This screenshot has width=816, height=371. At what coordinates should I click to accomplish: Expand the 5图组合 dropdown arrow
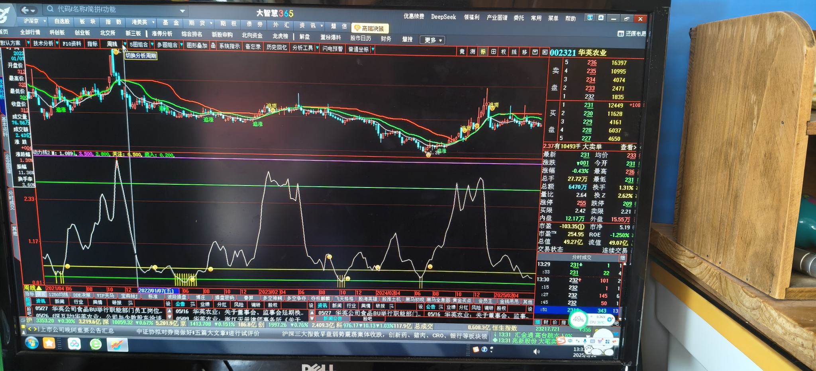[x=152, y=45]
